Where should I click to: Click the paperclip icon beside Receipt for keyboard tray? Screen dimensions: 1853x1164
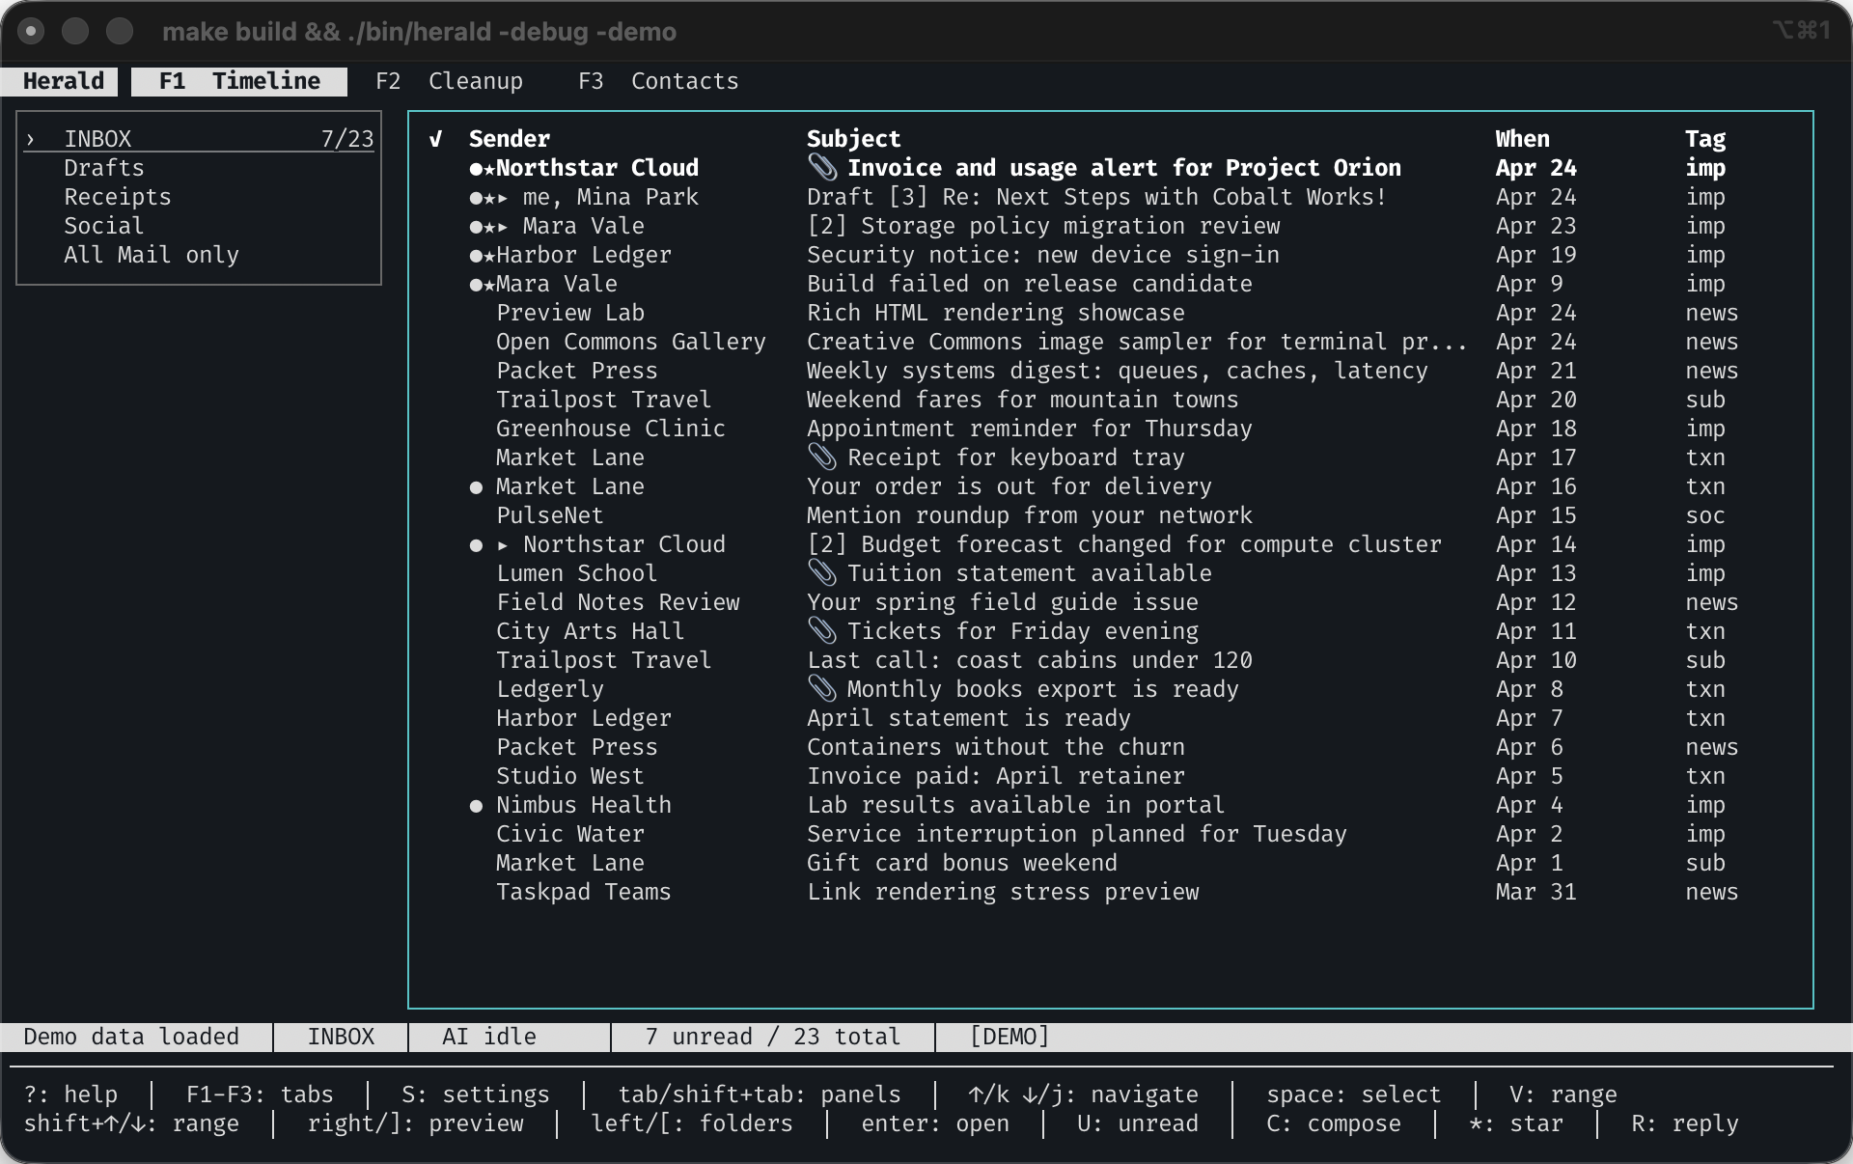click(822, 457)
